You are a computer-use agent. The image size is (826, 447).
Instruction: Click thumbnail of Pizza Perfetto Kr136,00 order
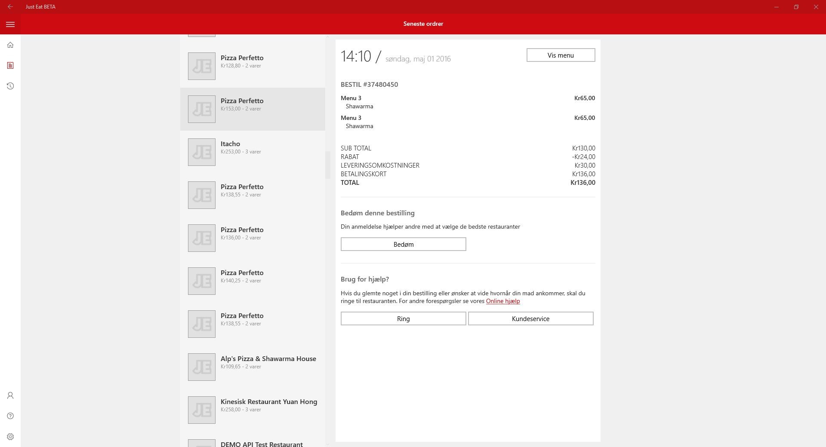pyautogui.click(x=202, y=238)
